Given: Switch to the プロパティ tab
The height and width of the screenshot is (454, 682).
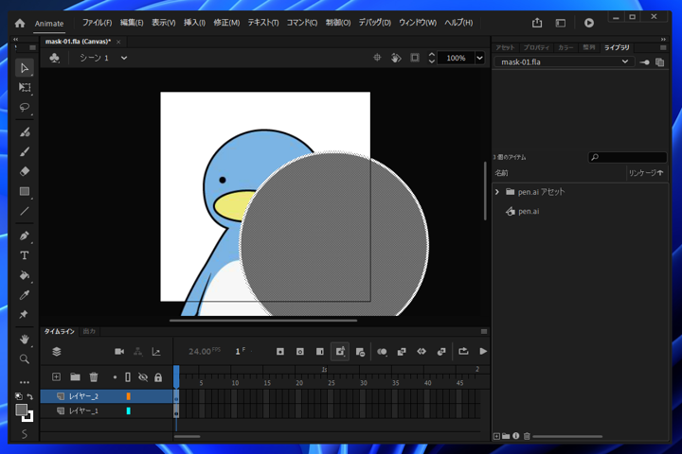Looking at the screenshot, I should click(536, 47).
